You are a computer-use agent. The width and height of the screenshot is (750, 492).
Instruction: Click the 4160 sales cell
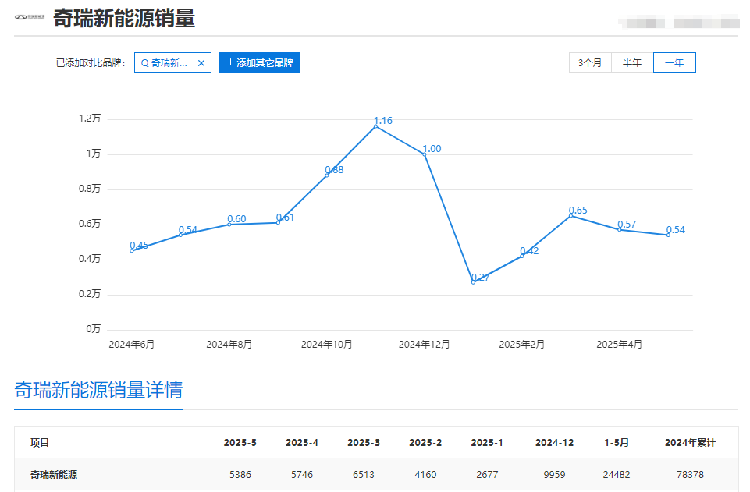[x=425, y=475]
